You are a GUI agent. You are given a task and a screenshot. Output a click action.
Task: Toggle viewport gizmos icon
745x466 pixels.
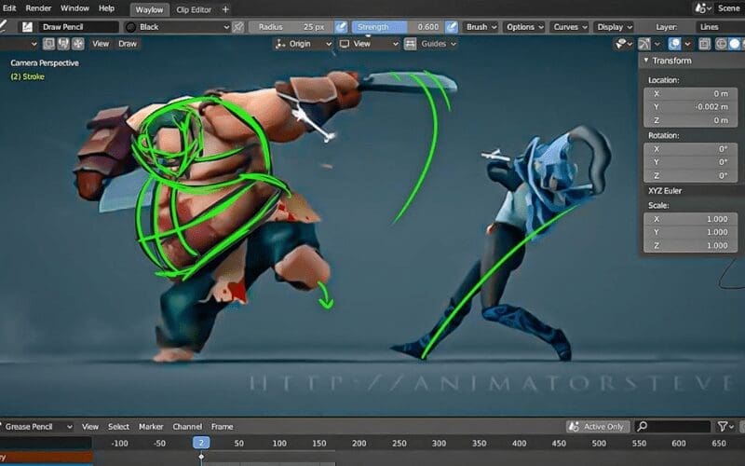[644, 44]
